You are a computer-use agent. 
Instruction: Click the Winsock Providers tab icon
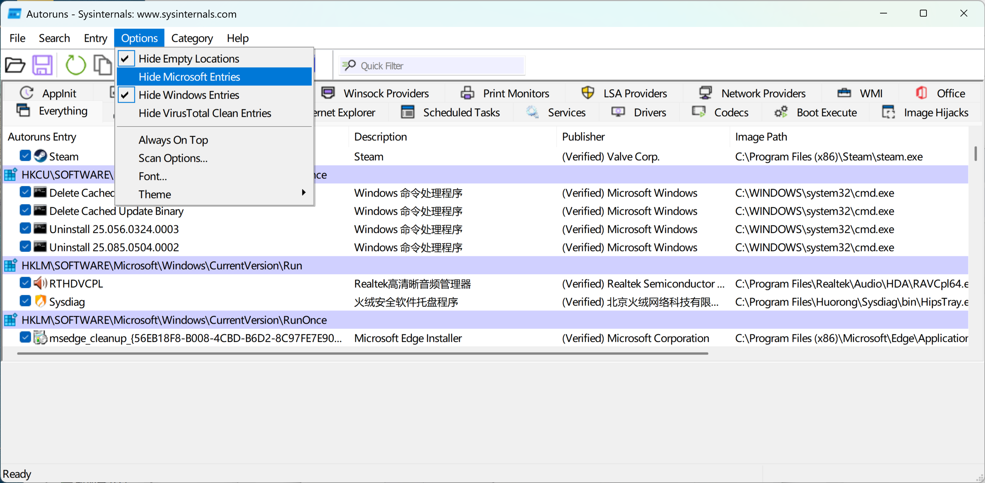[x=328, y=93]
